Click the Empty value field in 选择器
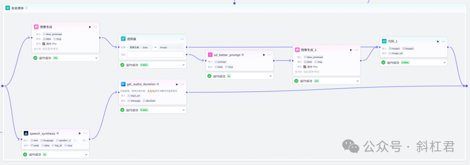The width and height of the screenshot is (470, 165). pos(171,47)
